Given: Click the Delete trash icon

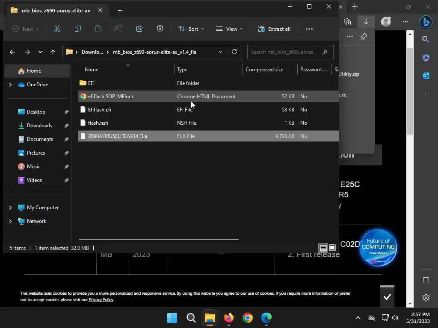Looking at the screenshot, I should pos(160,29).
